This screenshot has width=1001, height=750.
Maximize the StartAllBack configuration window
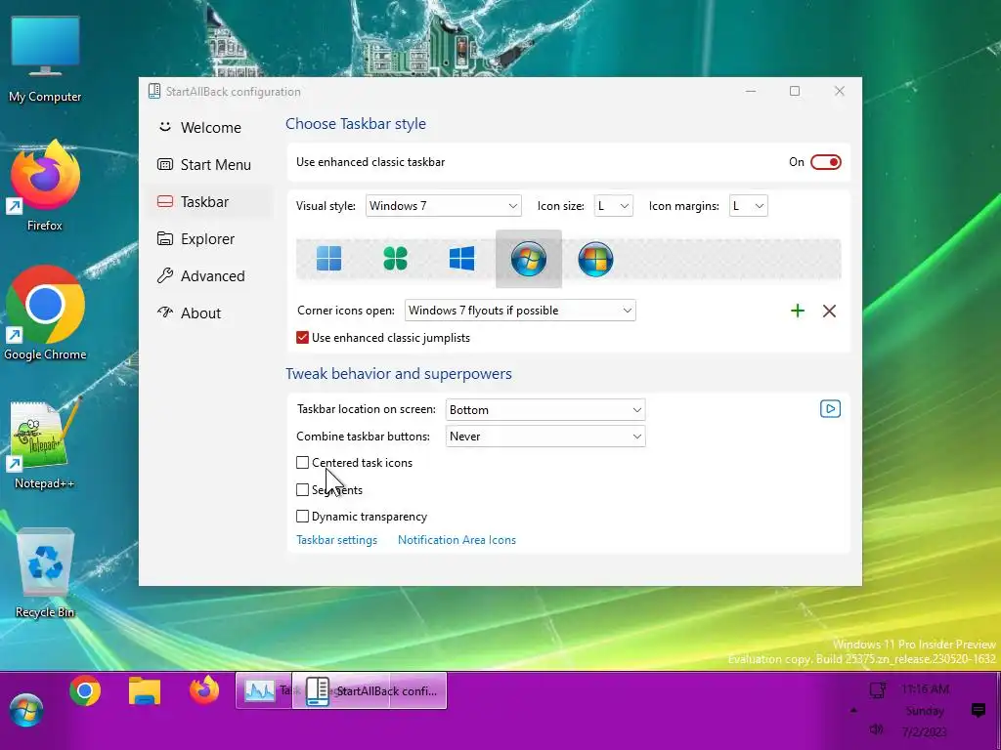tap(795, 91)
